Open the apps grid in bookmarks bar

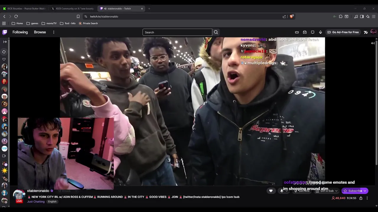4,23
